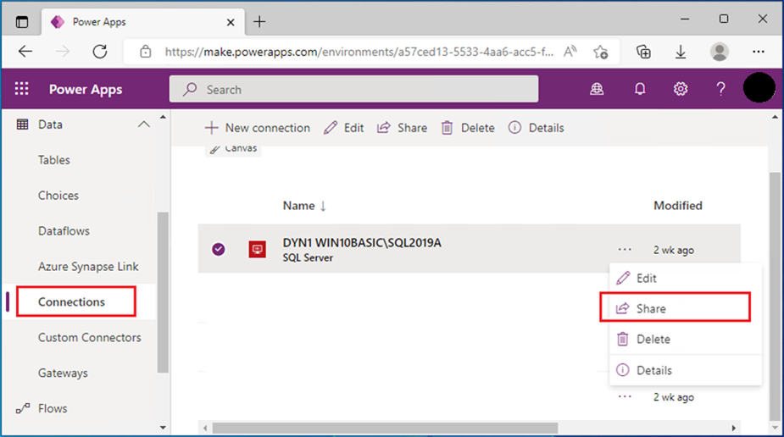This screenshot has height=437, width=784.
Task: Click Share in the command bar
Action: point(402,128)
